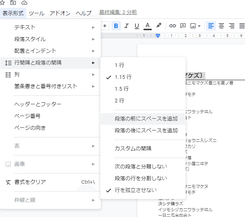This screenshot has height=217, width=245.
Task: Expand the 配置とインデント submenu
Action: pos(51,51)
